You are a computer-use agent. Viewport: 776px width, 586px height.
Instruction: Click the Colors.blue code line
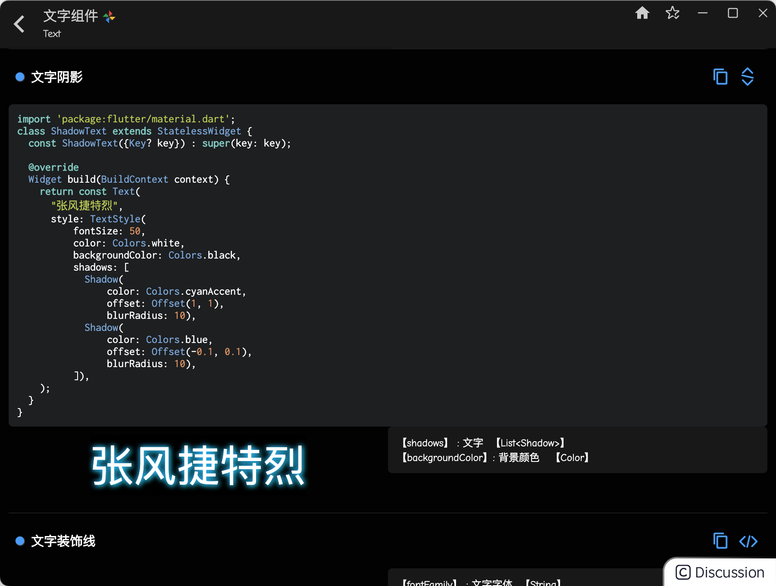tap(160, 340)
